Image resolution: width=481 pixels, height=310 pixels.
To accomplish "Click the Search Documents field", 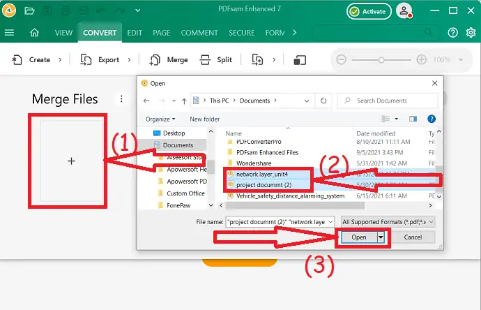I will 388,101.
